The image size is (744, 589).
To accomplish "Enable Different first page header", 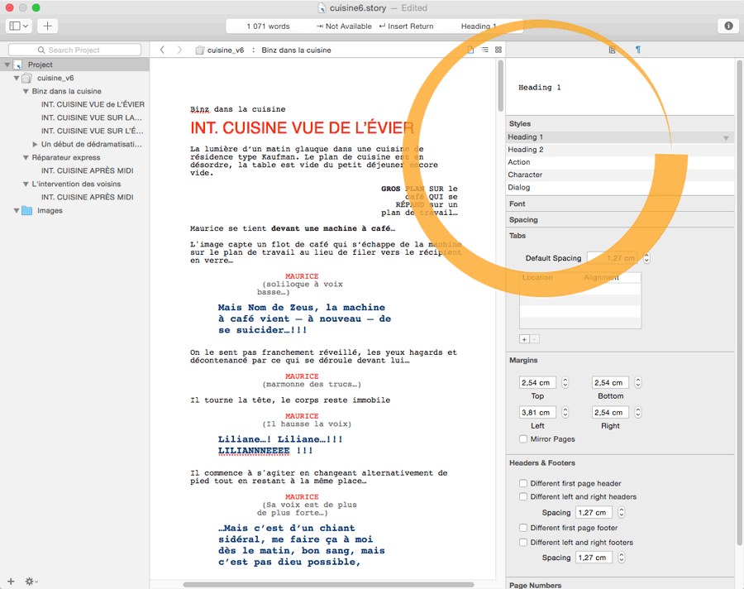I will click(x=523, y=483).
